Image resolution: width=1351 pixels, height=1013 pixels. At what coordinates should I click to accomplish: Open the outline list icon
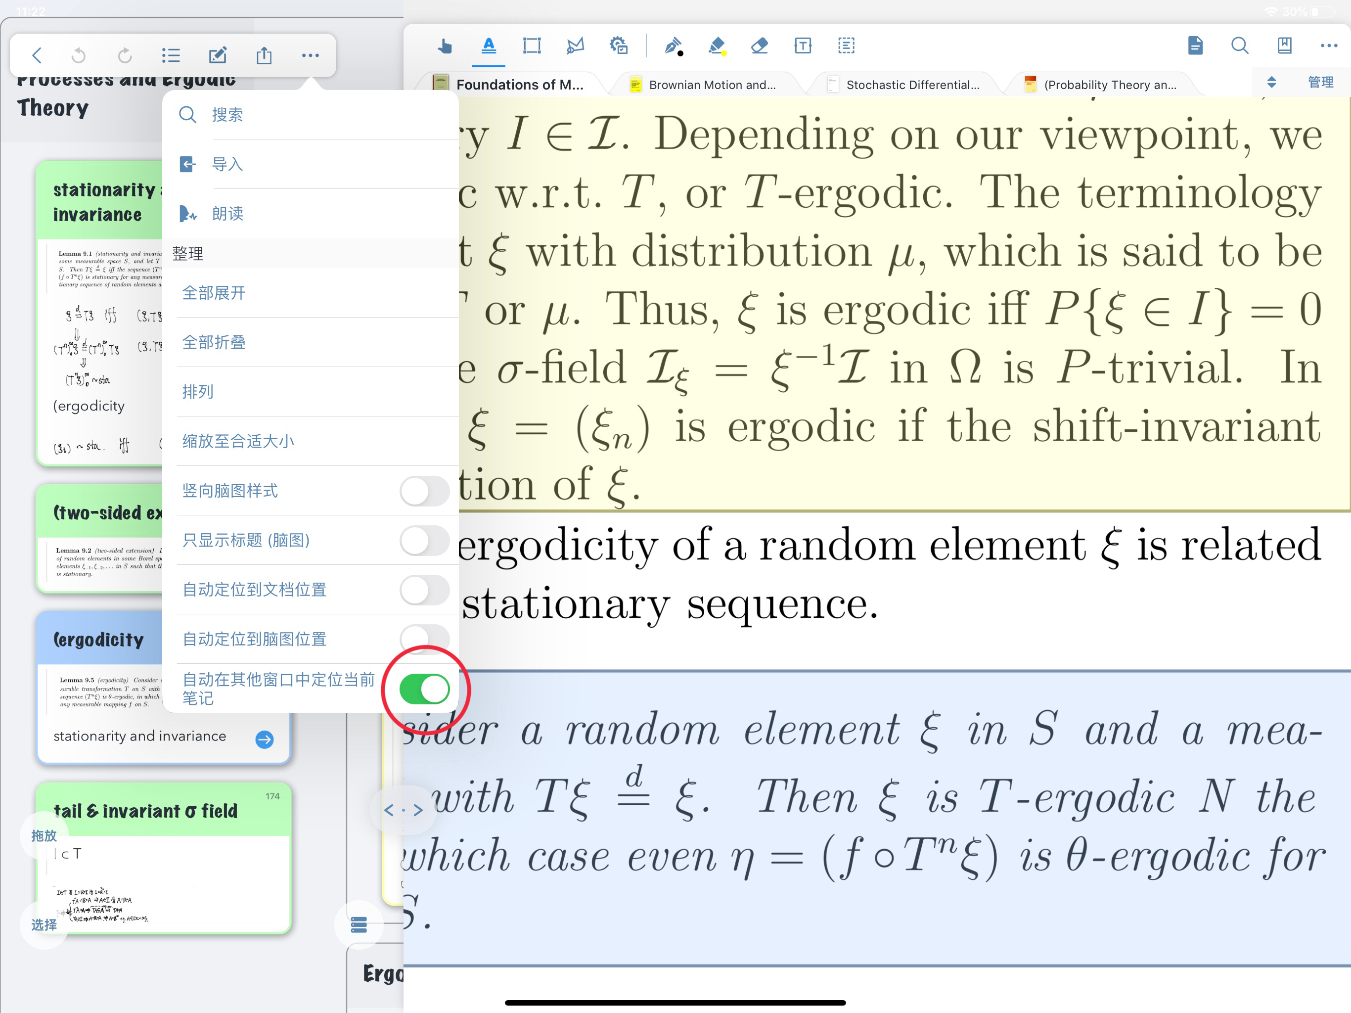(171, 55)
